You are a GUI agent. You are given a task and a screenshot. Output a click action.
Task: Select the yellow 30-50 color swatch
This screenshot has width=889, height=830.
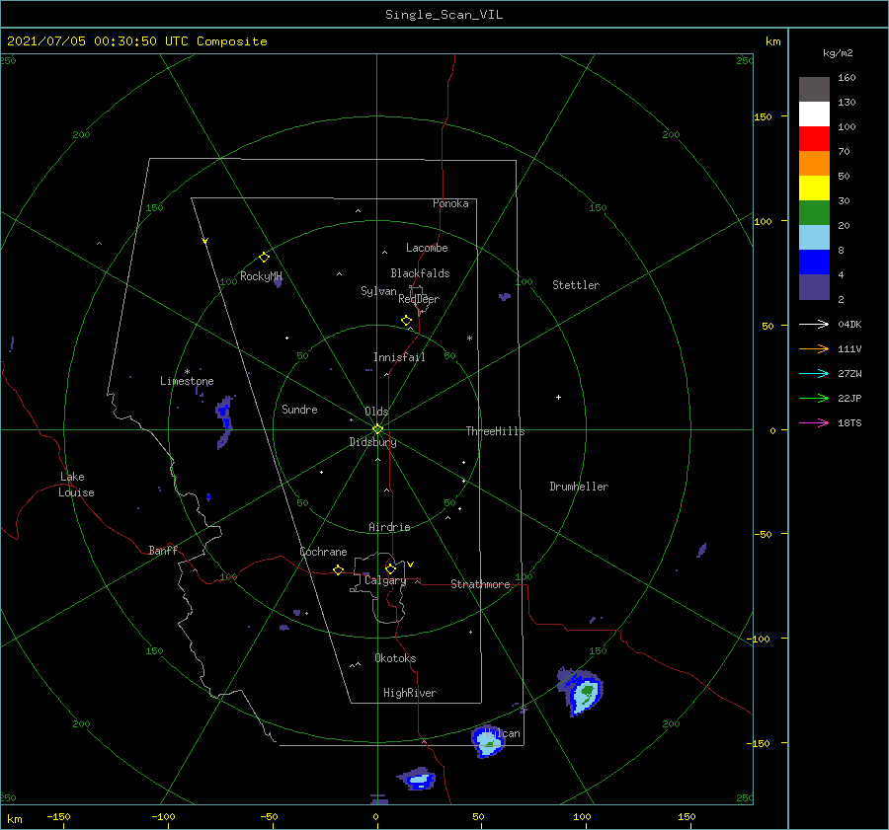[x=814, y=189]
